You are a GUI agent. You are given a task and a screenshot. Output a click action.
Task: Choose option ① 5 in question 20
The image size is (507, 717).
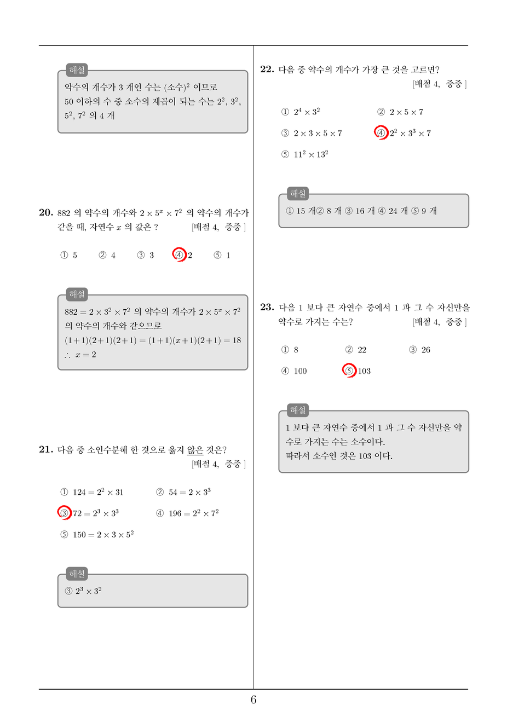(x=69, y=255)
